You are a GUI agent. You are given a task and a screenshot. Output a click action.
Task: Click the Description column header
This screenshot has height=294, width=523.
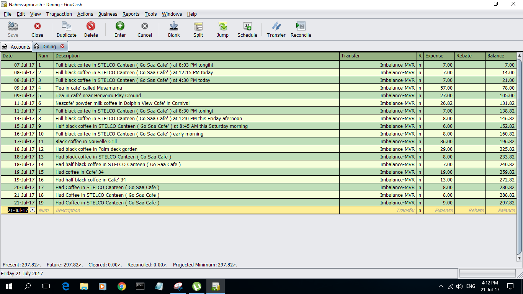(x=197, y=56)
